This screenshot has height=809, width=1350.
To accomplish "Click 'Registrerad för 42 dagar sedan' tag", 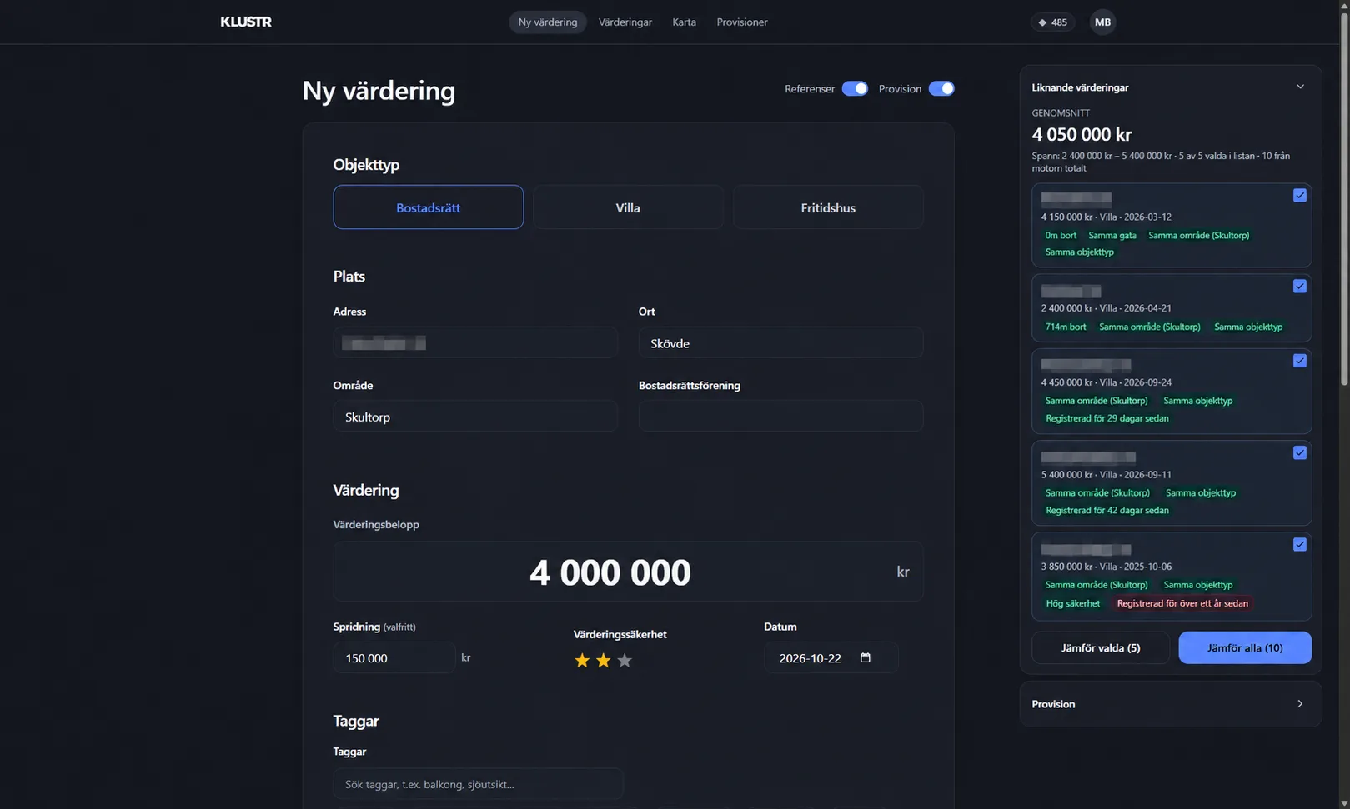I will [1107, 510].
